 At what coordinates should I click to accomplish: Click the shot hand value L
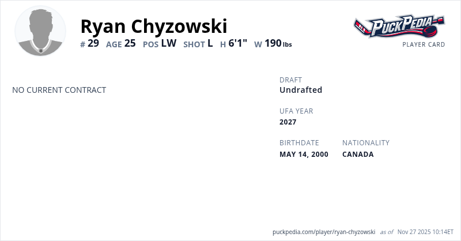click(x=210, y=43)
